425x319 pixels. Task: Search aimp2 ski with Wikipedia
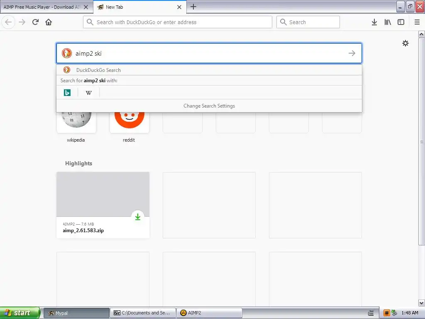click(89, 93)
